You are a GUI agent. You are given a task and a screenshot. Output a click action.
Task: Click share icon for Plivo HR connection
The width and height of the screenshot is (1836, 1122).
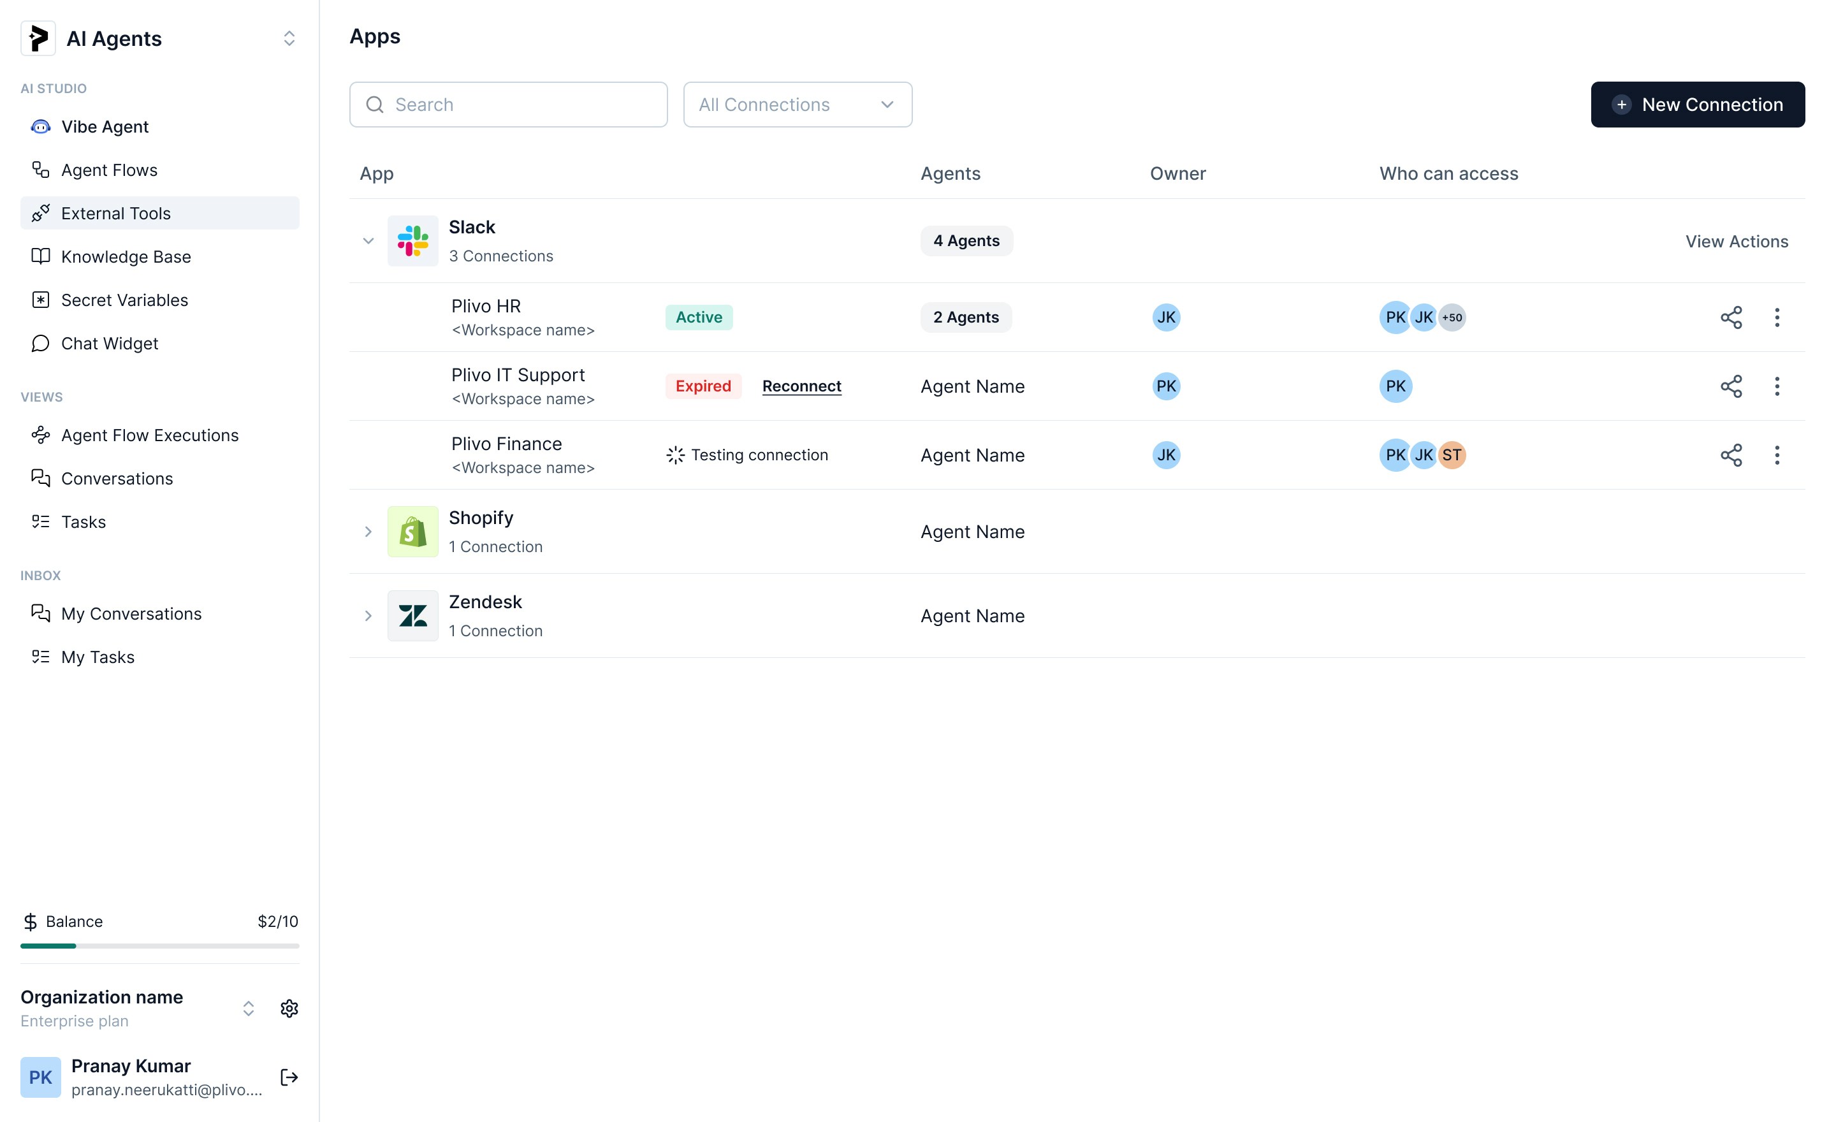1731,317
